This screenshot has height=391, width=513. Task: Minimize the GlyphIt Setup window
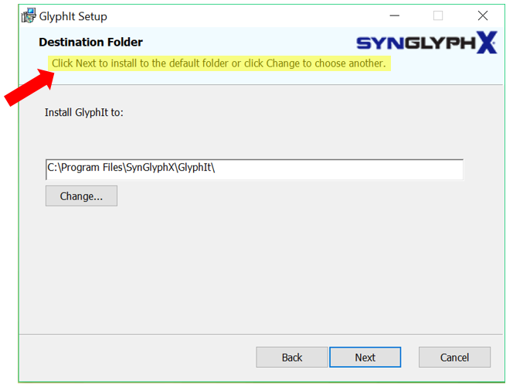coord(395,15)
